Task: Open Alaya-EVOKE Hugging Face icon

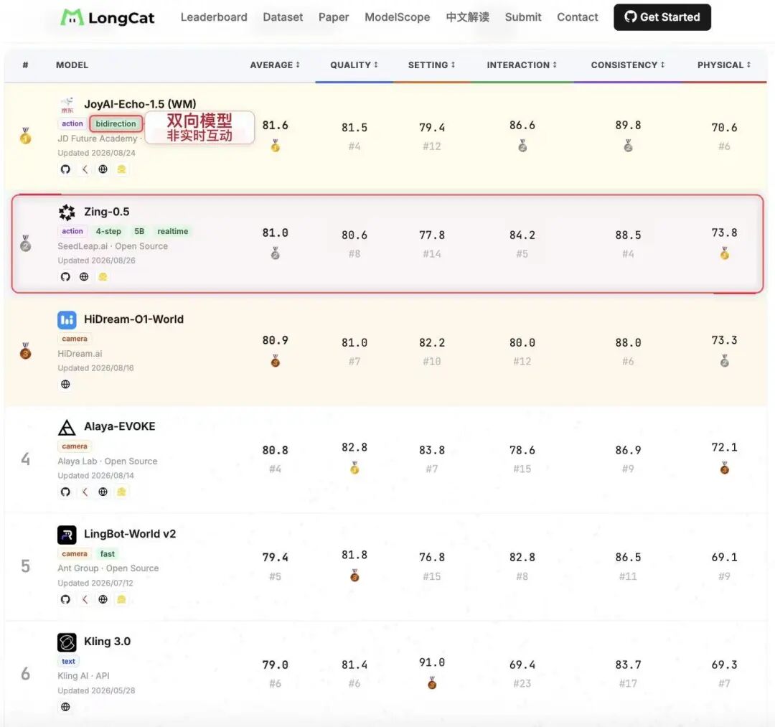Action: pos(121,492)
